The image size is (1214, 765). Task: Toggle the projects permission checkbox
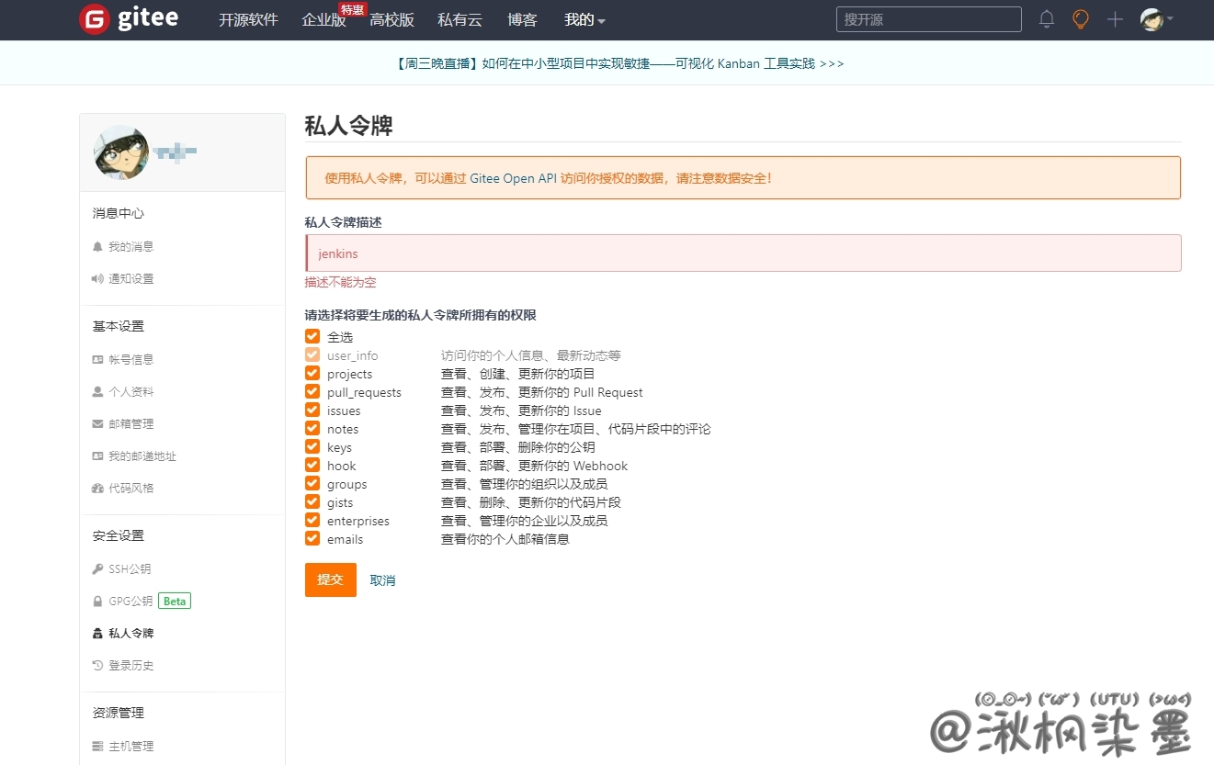[x=312, y=374]
